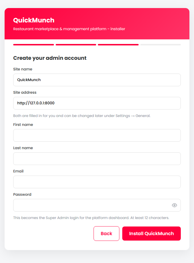This screenshot has width=194, height=263.
Task: Select the first progress step bar
Action: tap(34, 45)
